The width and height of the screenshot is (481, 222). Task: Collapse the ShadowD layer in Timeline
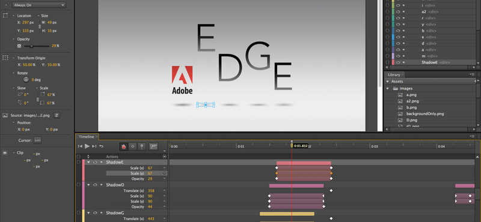[x=88, y=185]
